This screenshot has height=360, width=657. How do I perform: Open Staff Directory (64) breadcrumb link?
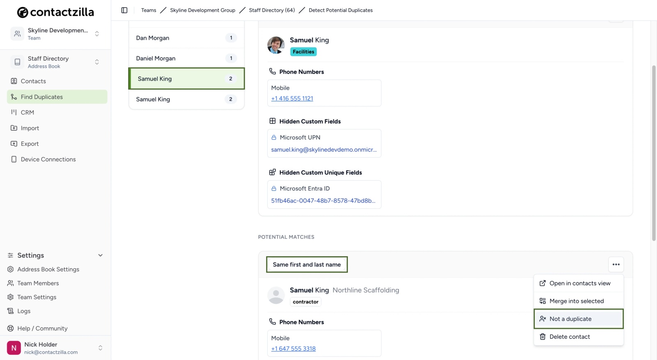pos(272,10)
